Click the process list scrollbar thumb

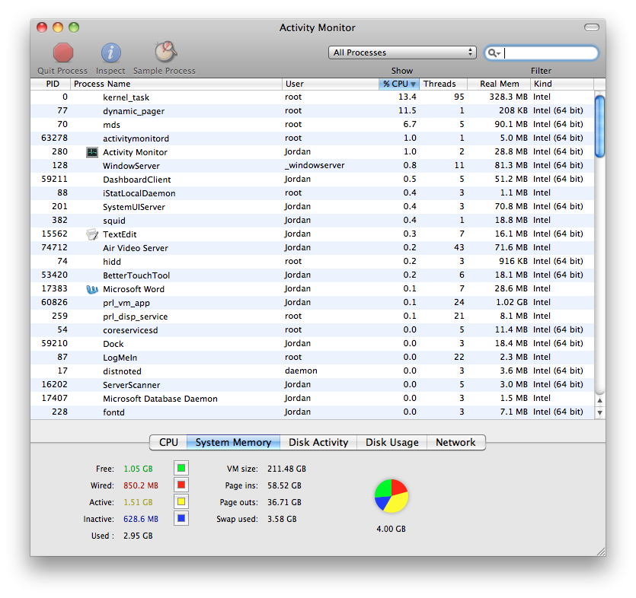coord(599,126)
